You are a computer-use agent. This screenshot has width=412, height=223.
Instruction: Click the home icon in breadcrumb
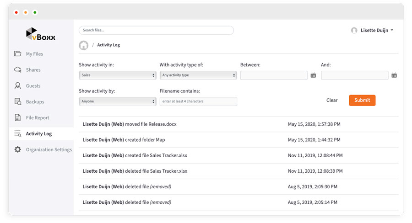coord(83,45)
